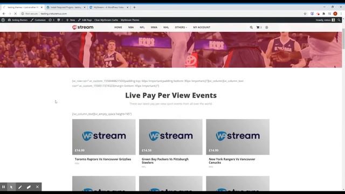Click the WPstream site logo
The image size is (345, 194).
click(x=82, y=27)
